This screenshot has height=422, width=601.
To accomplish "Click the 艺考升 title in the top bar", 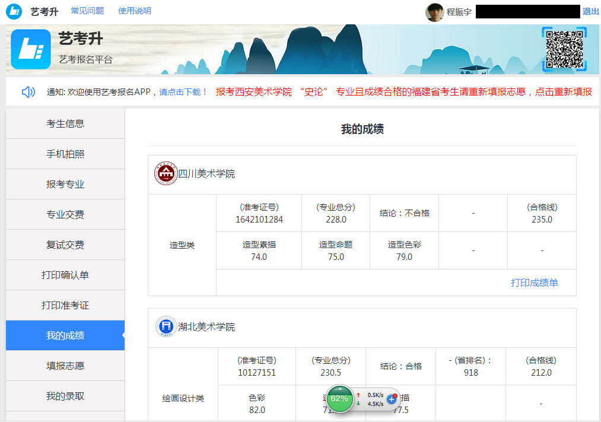I will tap(44, 12).
